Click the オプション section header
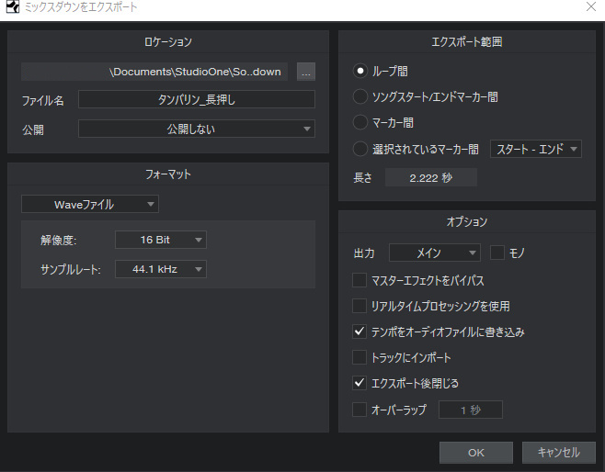Image resolution: width=605 pixels, height=472 pixels. tap(466, 221)
